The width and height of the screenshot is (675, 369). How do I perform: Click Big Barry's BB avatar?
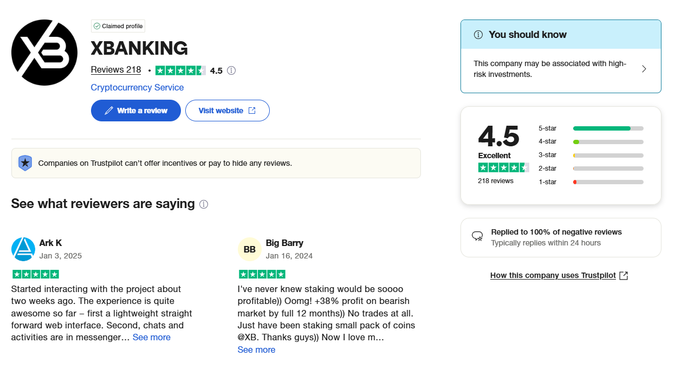click(250, 249)
